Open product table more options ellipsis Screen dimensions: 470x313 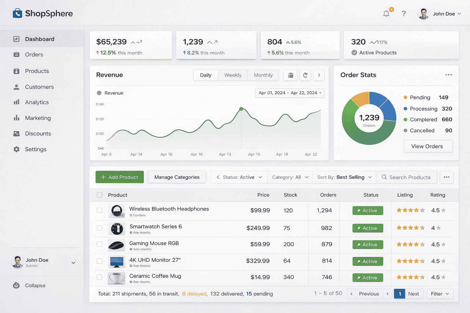pyautogui.click(x=446, y=177)
